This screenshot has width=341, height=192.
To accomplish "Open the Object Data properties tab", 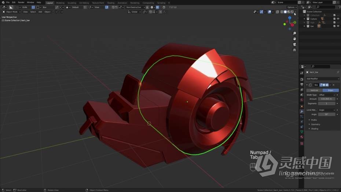I will click(302, 132).
